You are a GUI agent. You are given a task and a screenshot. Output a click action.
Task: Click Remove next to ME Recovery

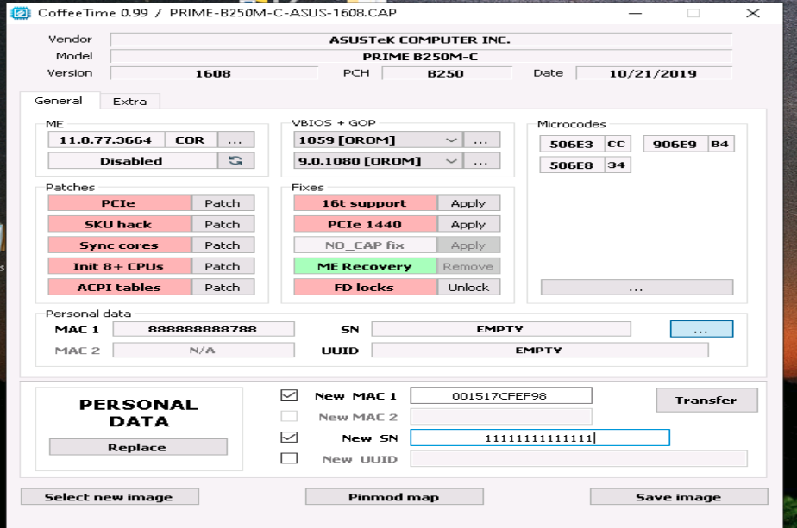pyautogui.click(x=468, y=266)
